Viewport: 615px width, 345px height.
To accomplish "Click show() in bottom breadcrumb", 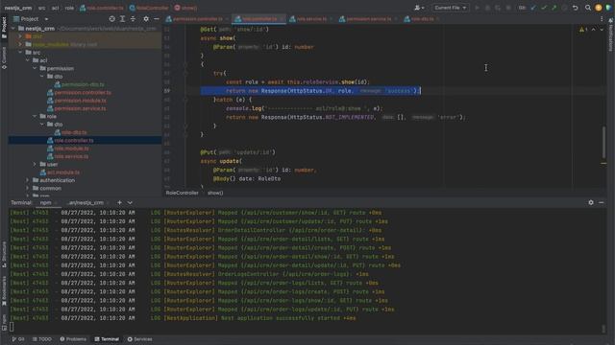I will [x=215, y=193].
